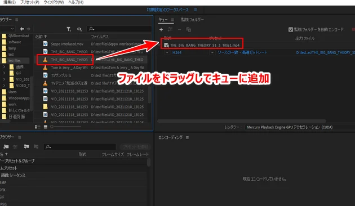Go forward with the right arrow in the media browser
The image size is (355, 206).
[29, 29]
